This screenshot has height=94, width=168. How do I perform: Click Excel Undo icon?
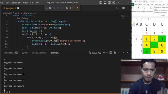pyautogui.click(x=135, y=2)
